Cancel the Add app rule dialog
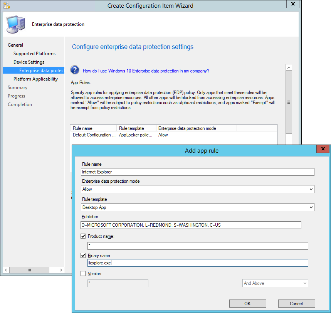Image resolution: width=331 pixels, height=313 pixels. (x=296, y=303)
